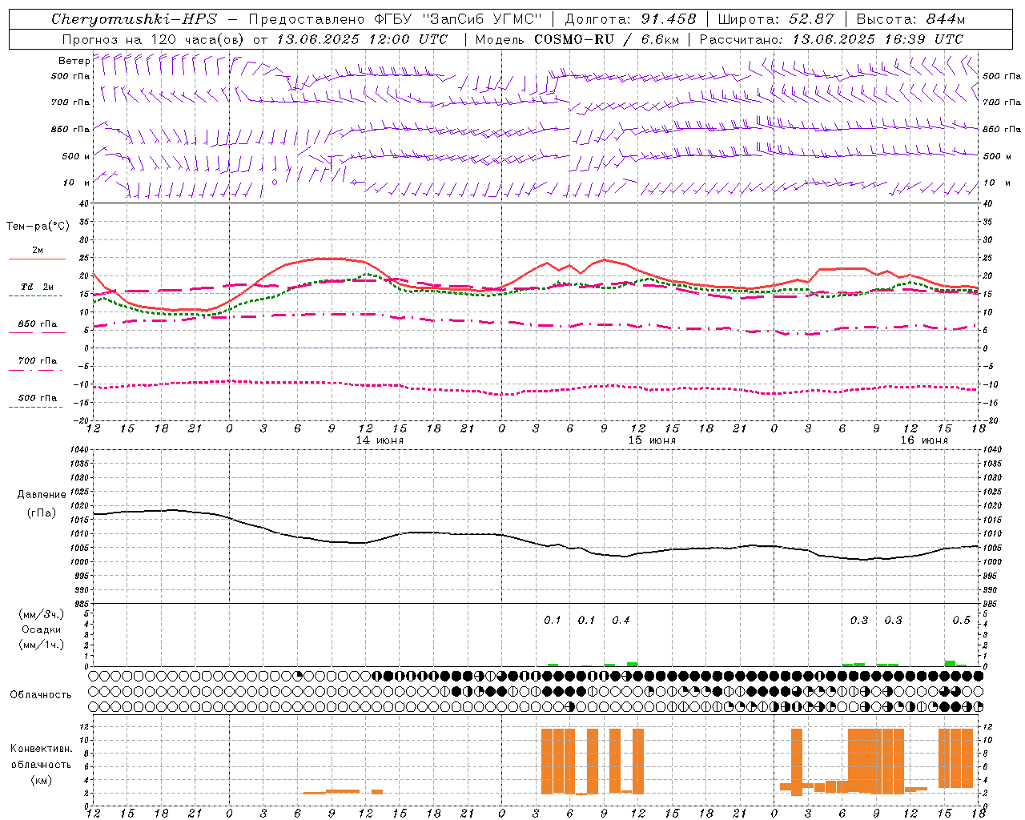Click the Td 2м legend entry
The image size is (1025, 820).
pyautogui.click(x=38, y=287)
